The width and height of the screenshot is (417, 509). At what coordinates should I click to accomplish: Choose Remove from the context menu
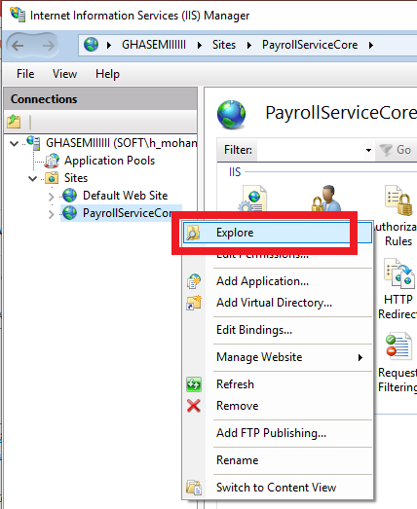(278, 406)
